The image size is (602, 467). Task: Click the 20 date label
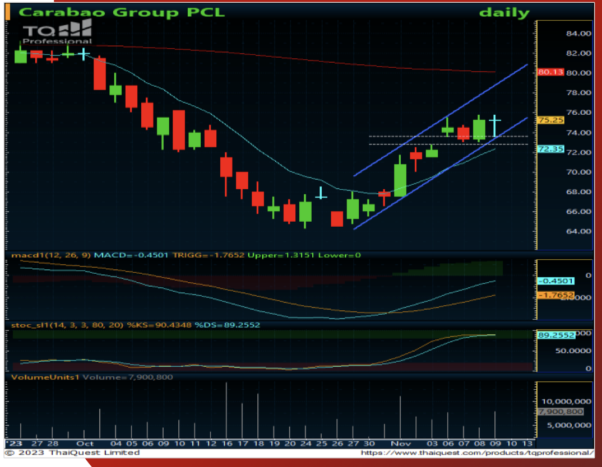[290, 443]
